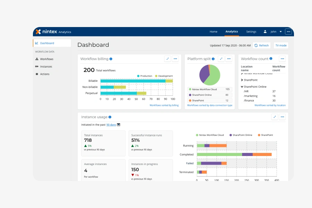This screenshot has height=208, width=312.
Task: Open Workflows sorted by location link
Action: [270, 105]
